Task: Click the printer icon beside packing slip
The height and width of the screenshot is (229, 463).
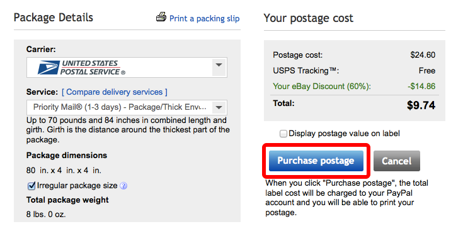Action: [x=161, y=18]
